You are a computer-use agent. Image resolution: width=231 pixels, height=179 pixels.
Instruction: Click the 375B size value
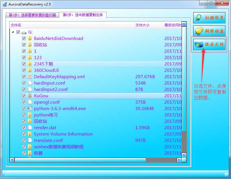tap(140, 102)
